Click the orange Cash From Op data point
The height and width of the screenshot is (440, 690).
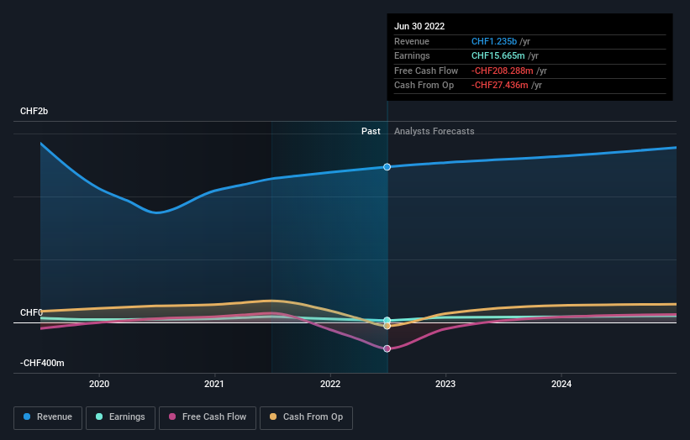[x=387, y=326]
